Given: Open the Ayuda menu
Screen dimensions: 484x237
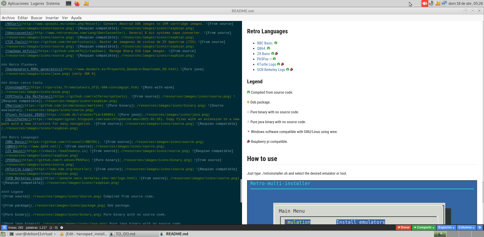Looking at the screenshot, I should (x=76, y=18).
